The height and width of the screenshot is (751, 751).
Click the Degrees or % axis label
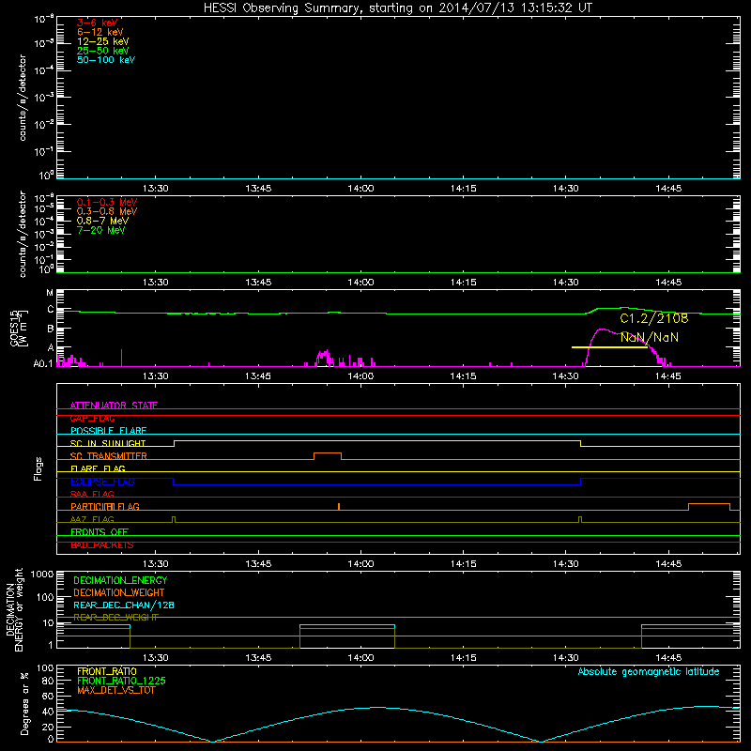tap(24, 704)
